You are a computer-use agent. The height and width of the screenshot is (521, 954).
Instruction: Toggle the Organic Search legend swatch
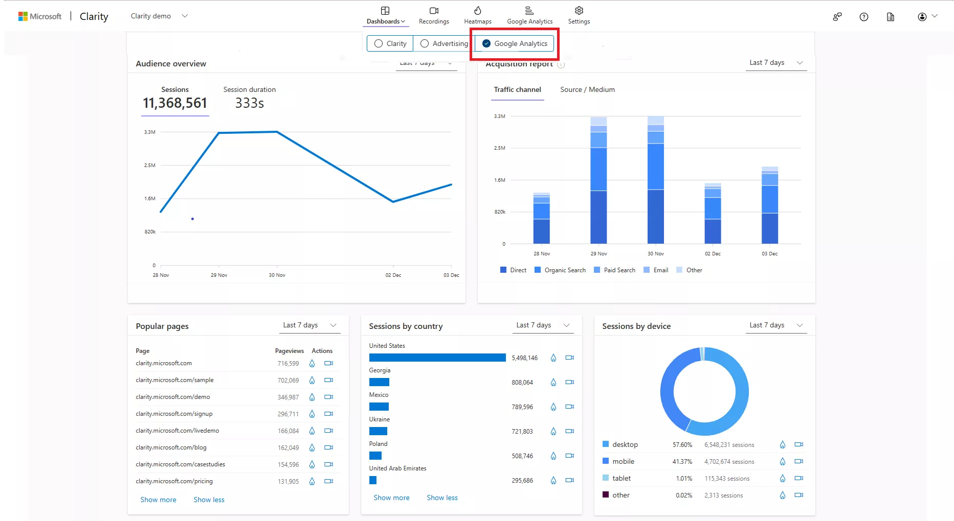[x=538, y=270]
